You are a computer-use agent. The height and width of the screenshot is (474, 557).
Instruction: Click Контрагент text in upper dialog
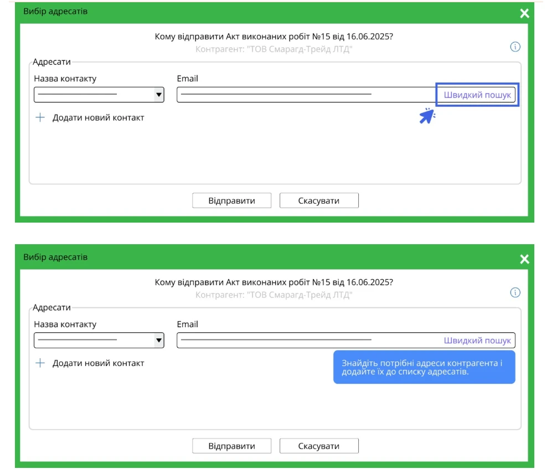(x=274, y=49)
